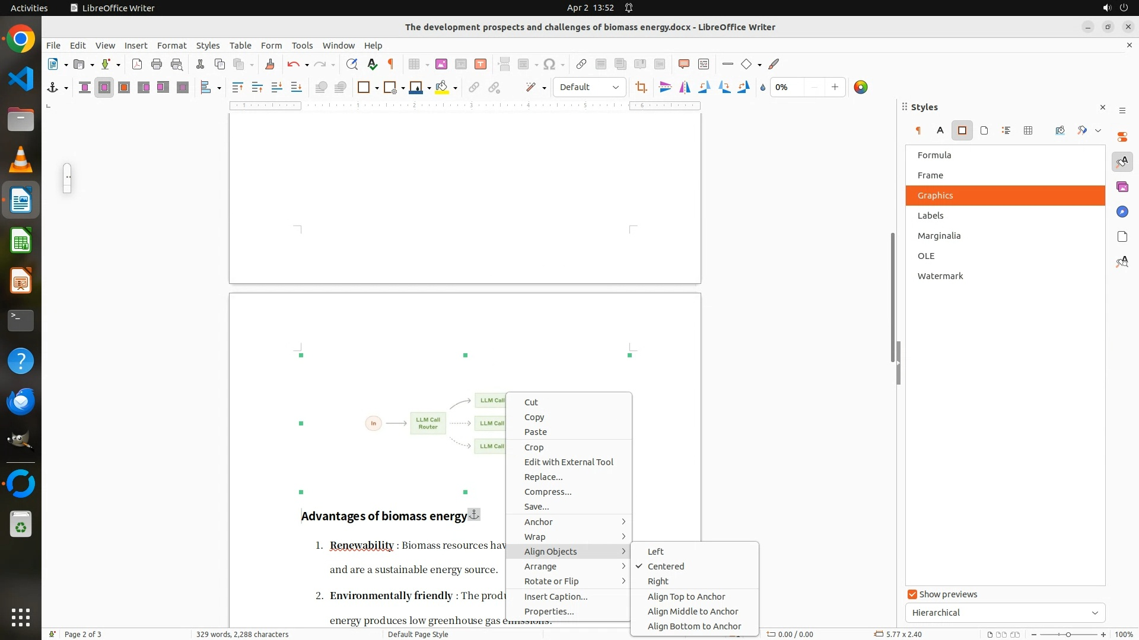Open the Gallery sidebar panel icon
Viewport: 1139px width, 640px height.
pos(1122,187)
